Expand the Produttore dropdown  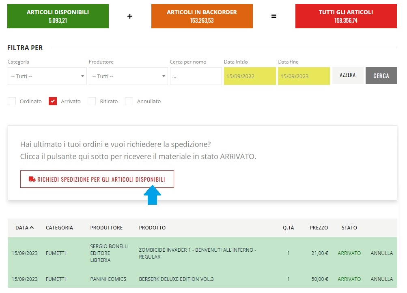[x=128, y=76]
